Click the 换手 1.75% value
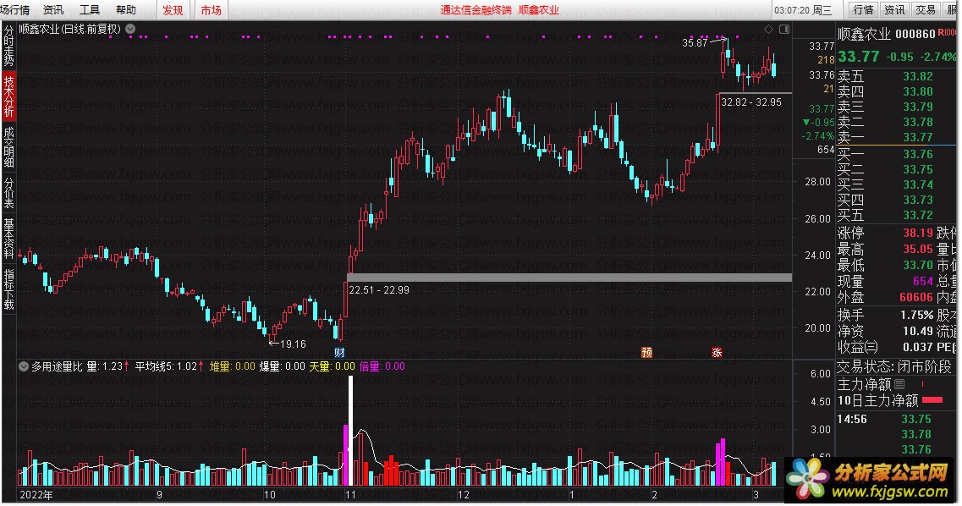The width and height of the screenshot is (962, 506). 917,316
